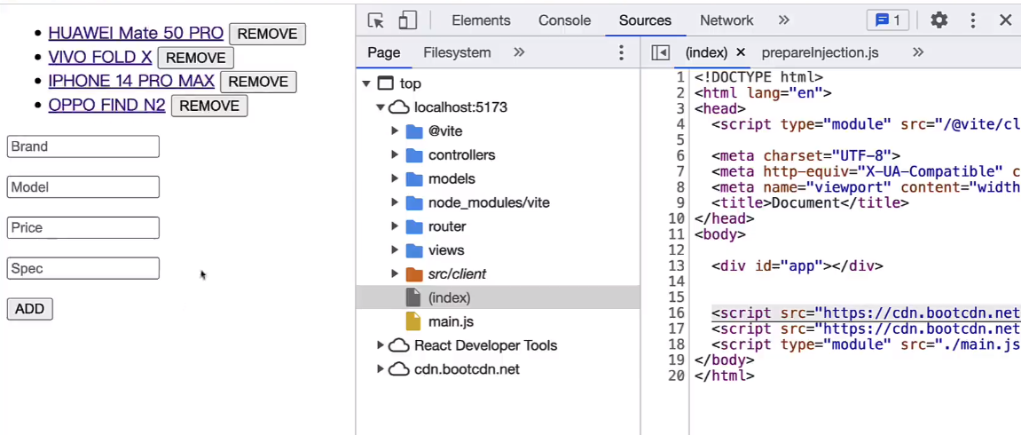Expand the models folder
The width and height of the screenshot is (1021, 435).
coord(395,178)
